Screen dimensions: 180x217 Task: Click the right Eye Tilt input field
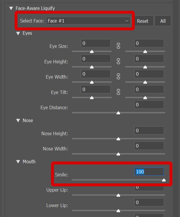149,89
